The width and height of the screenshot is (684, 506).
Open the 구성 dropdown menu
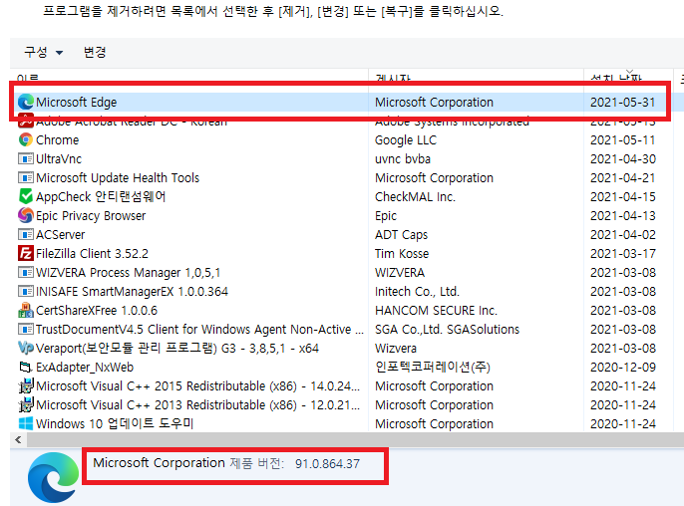[44, 52]
